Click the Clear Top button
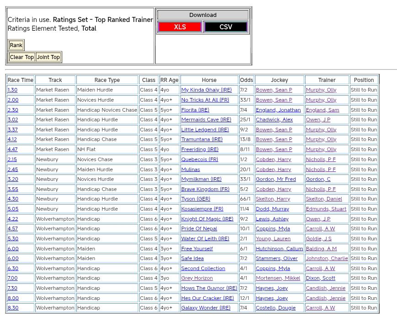 [22, 57]
